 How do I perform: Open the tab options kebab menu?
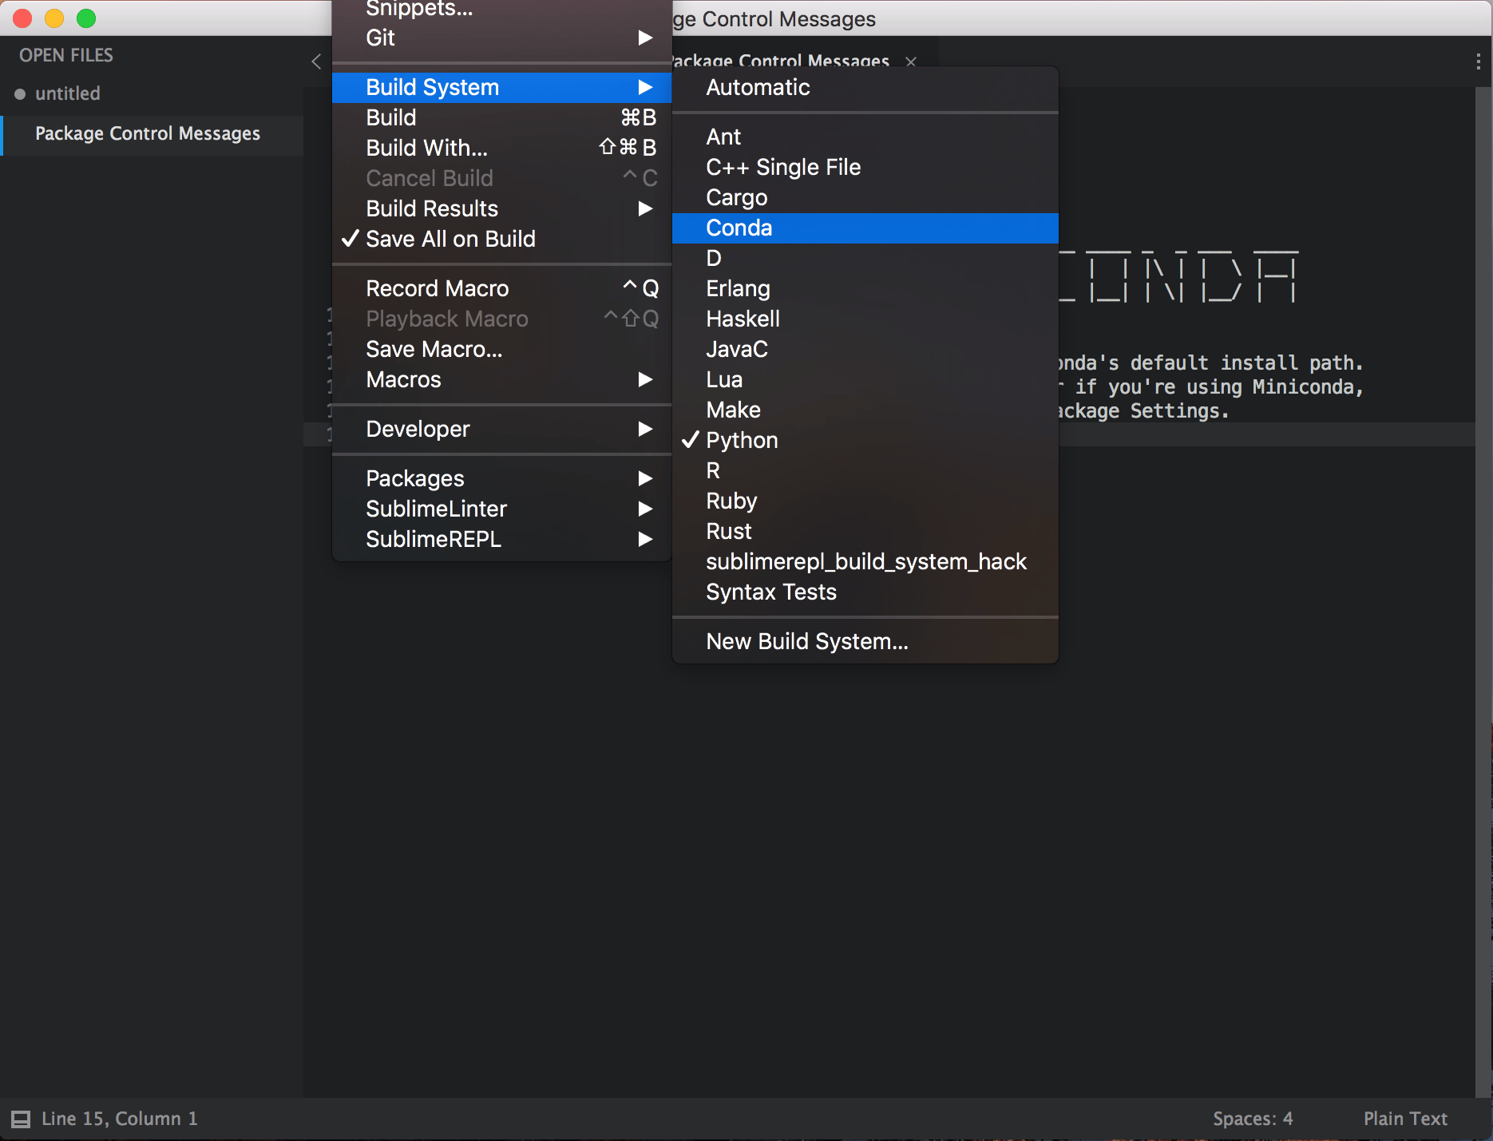(1478, 61)
